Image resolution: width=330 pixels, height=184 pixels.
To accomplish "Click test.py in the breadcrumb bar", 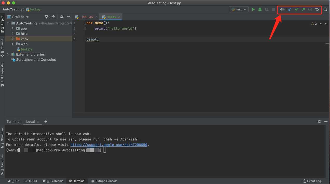I will pos(33,9).
